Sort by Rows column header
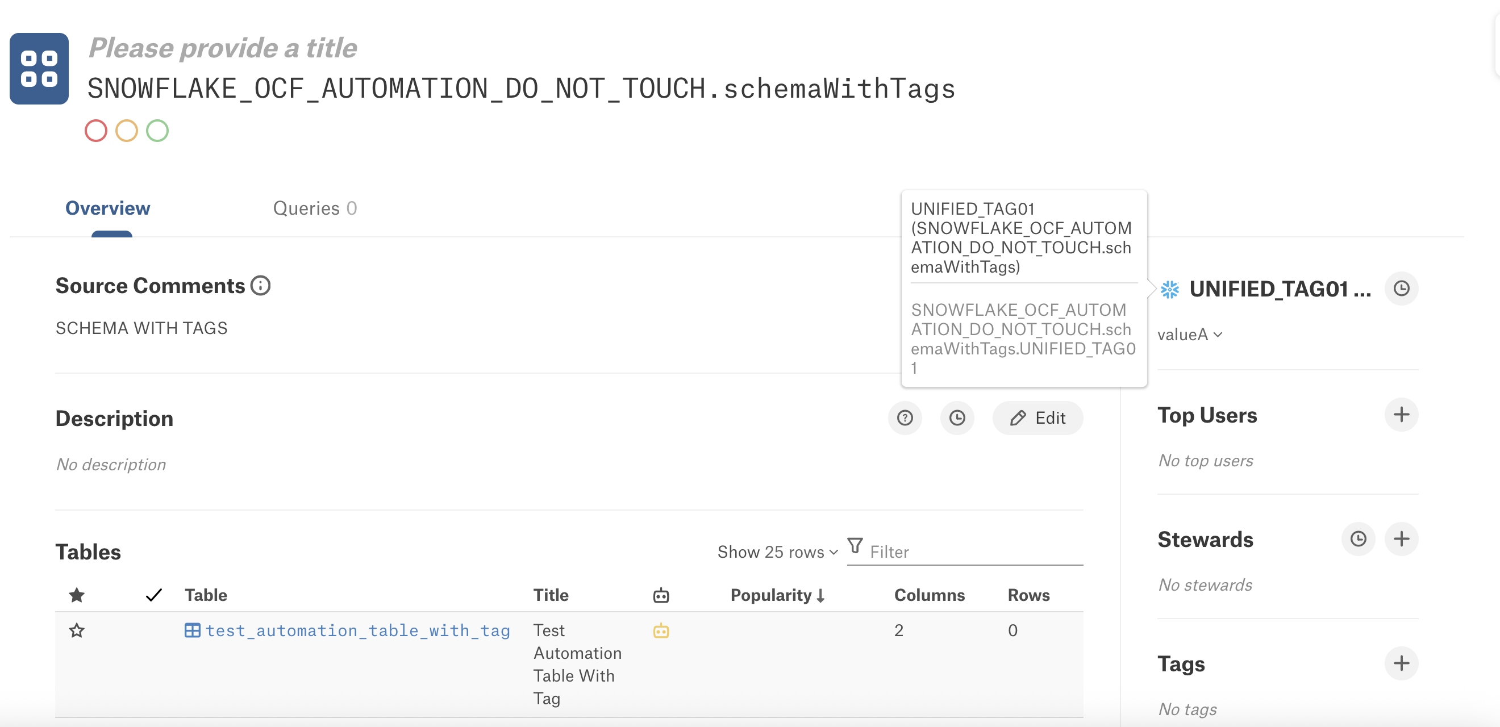This screenshot has width=1500, height=727. 1029,595
